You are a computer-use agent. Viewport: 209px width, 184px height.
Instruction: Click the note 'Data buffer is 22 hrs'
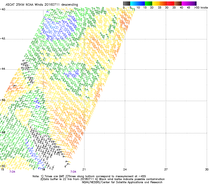[57, 179]
